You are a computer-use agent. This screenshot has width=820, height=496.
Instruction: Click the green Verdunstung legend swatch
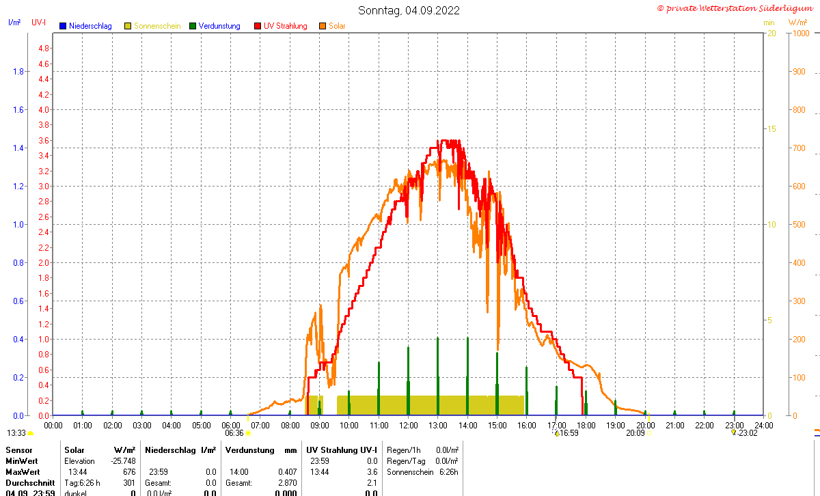(x=193, y=26)
